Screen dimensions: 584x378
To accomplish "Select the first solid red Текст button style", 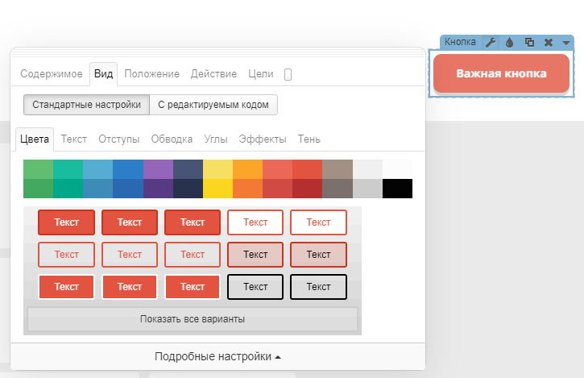I will pos(66,222).
